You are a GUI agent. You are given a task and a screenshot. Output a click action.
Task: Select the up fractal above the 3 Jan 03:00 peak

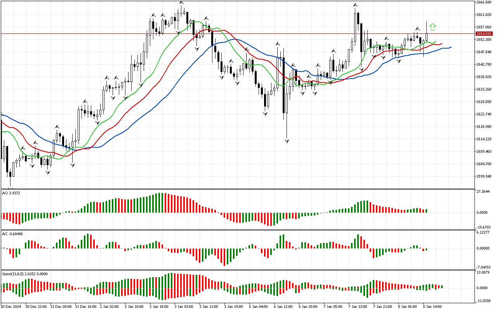(x=181, y=3)
